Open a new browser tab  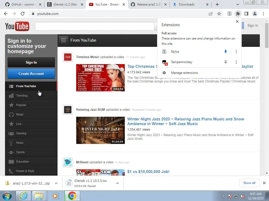click(217, 4)
